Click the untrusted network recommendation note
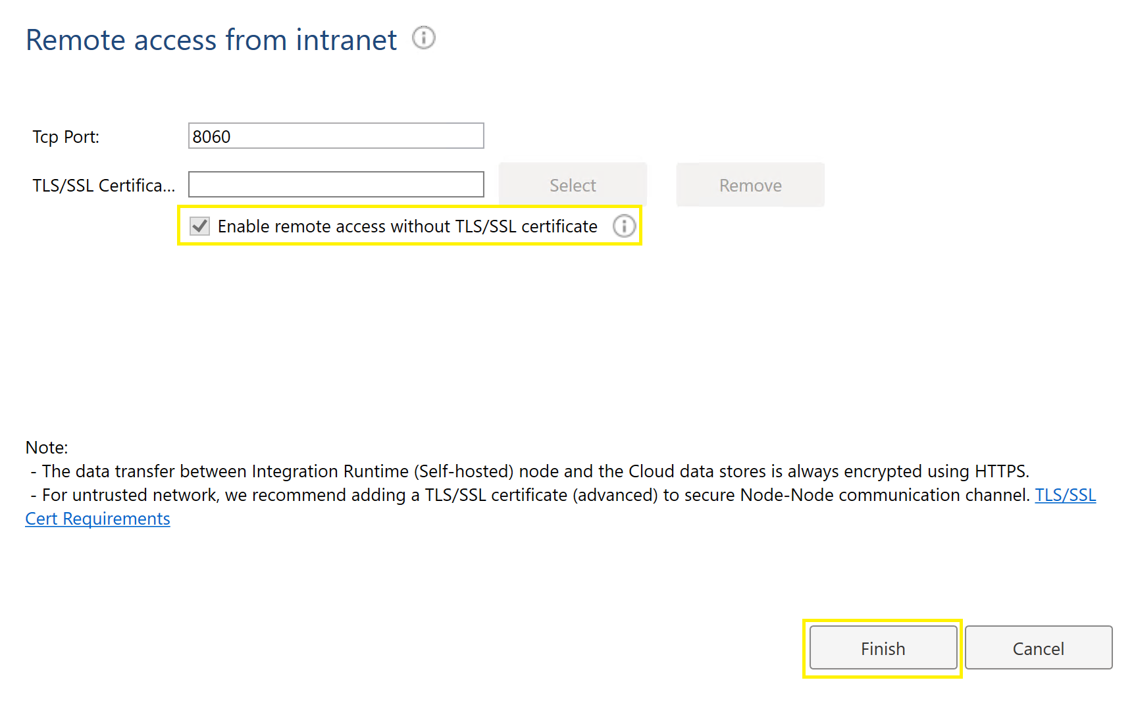Screen dimensions: 1134x707 coord(530,495)
